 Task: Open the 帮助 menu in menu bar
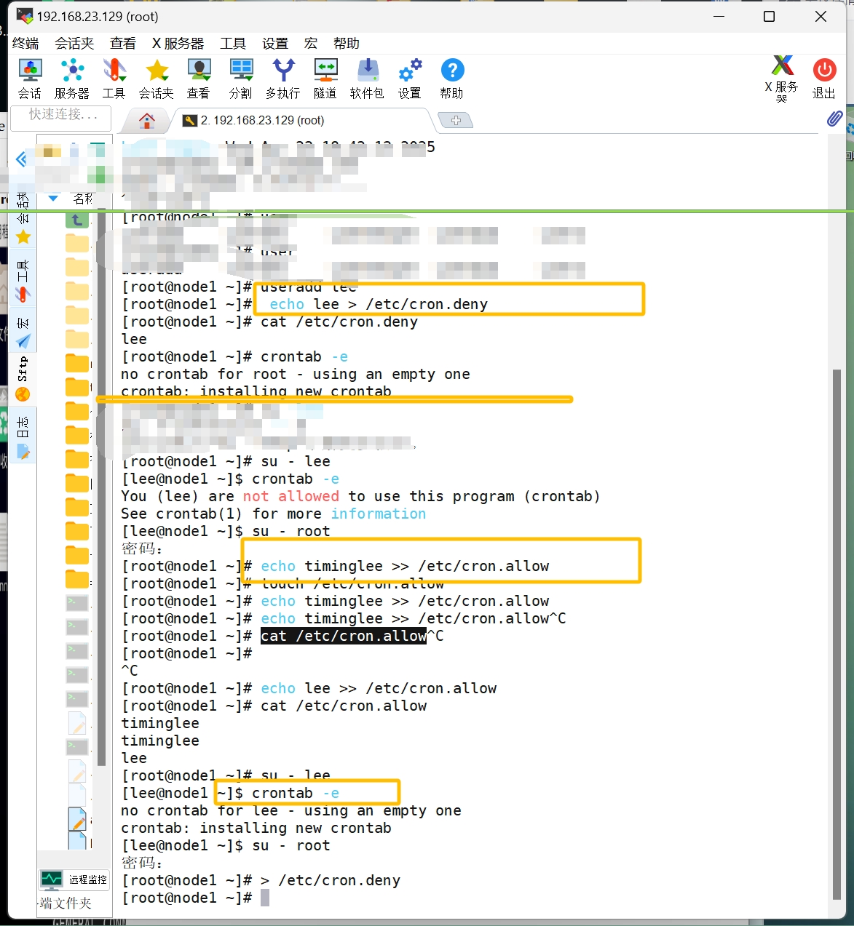346,44
